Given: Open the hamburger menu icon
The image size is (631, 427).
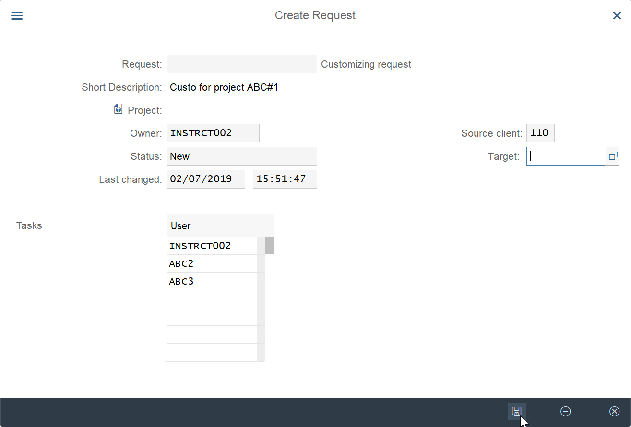Looking at the screenshot, I should [x=17, y=16].
